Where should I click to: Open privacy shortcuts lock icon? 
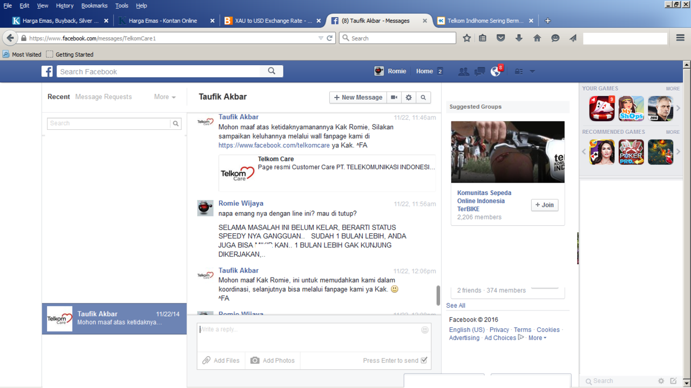pyautogui.click(x=518, y=71)
